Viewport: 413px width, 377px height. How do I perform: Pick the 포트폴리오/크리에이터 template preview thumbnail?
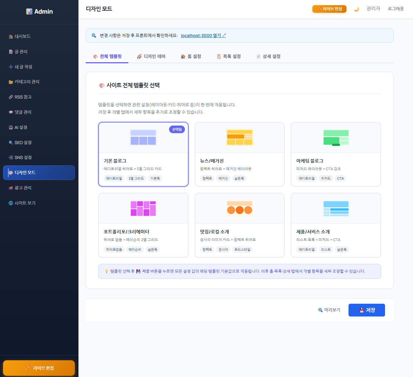143,209
